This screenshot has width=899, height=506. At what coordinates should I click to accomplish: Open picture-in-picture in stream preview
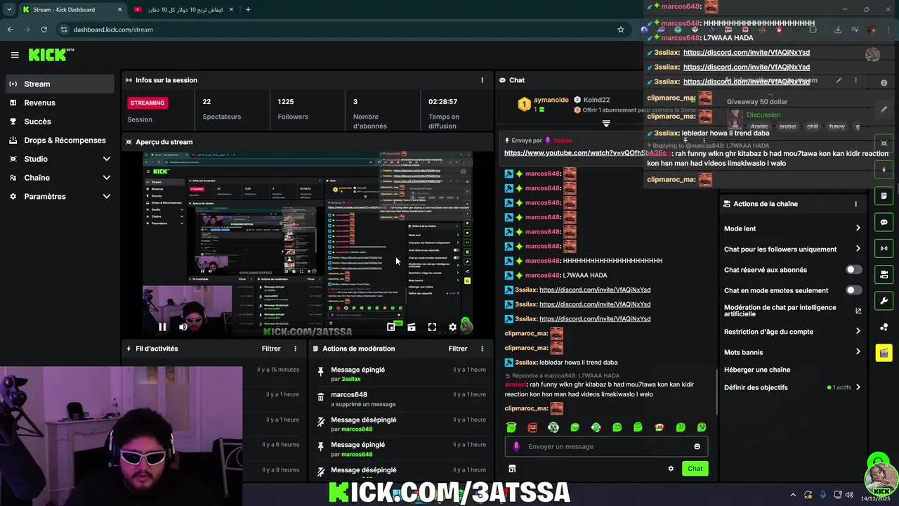tap(391, 327)
